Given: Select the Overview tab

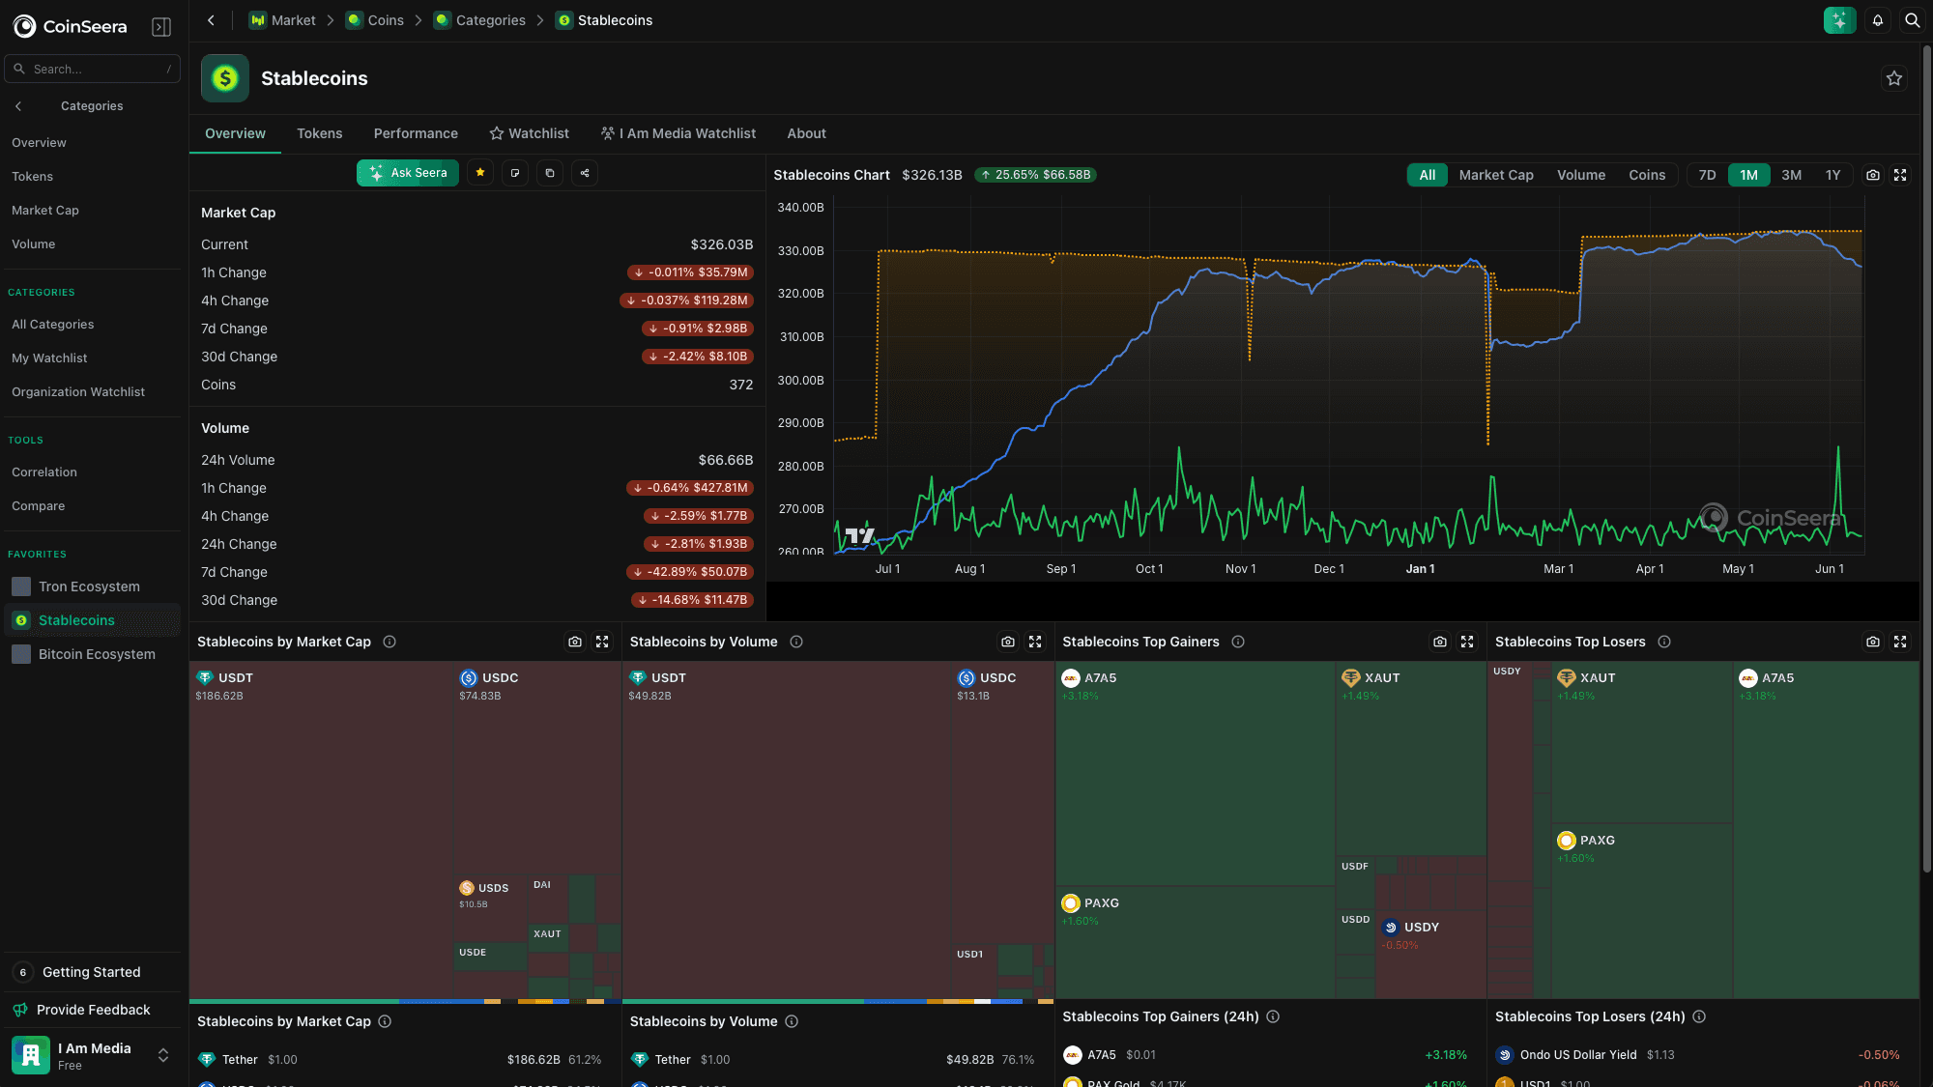Looking at the screenshot, I should click(235, 133).
